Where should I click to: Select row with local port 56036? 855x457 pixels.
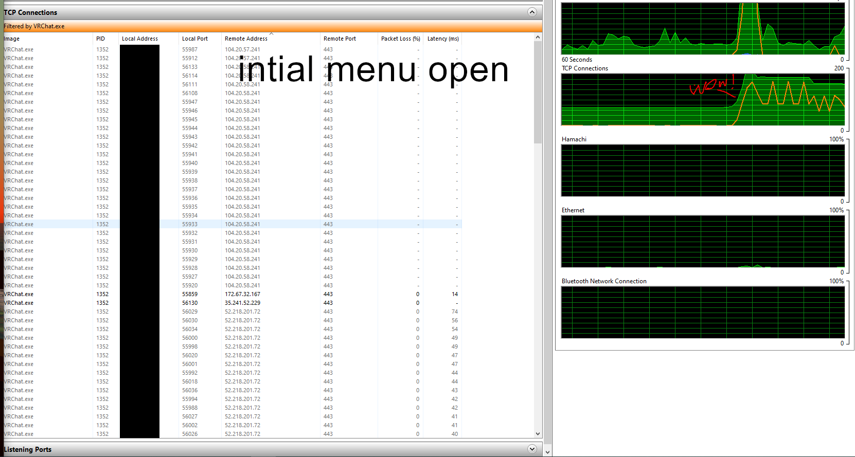click(233, 390)
